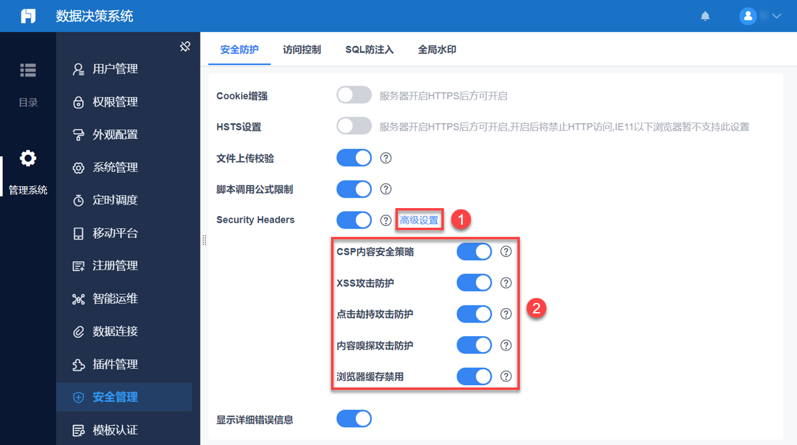This screenshot has width=797, height=445.
Task: Show help for 文件上传校验
Action: 386,158
